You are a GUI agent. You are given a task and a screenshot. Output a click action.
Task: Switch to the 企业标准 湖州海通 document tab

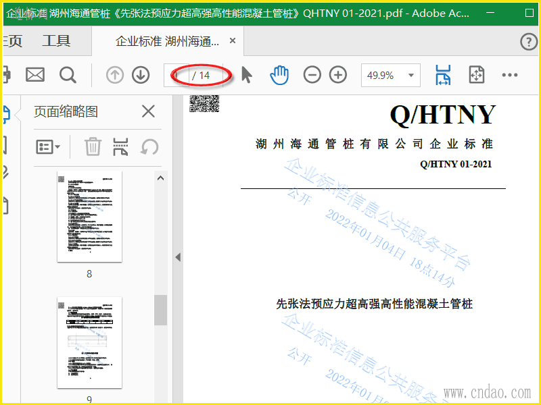point(167,41)
